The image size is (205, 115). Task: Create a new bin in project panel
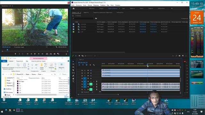[x=179, y=56]
